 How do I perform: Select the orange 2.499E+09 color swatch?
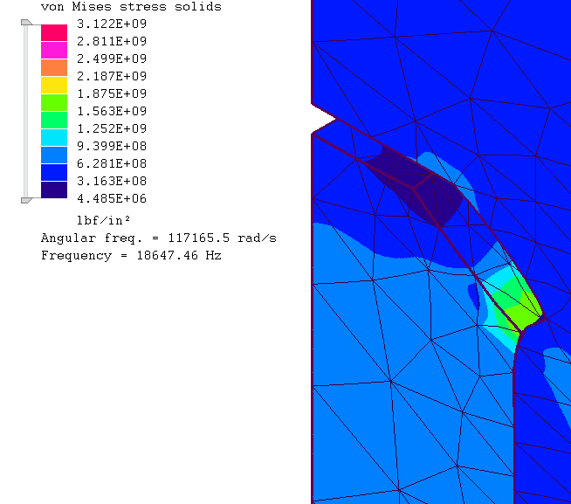[x=54, y=67]
